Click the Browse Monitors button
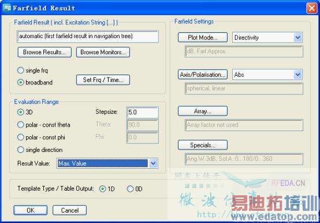The height and width of the screenshot is (223, 320). pyautogui.click(x=103, y=52)
